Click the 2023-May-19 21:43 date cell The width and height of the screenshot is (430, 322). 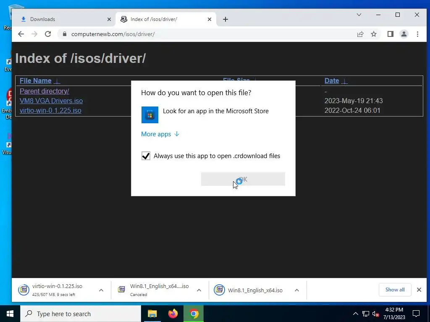tap(354, 101)
